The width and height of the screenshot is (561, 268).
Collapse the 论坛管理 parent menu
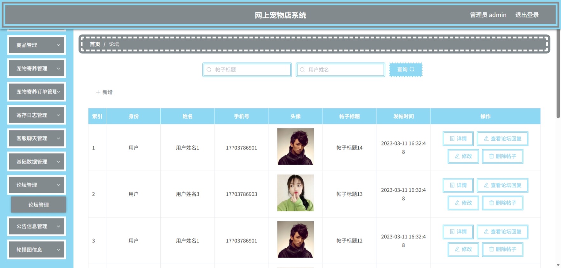37,185
